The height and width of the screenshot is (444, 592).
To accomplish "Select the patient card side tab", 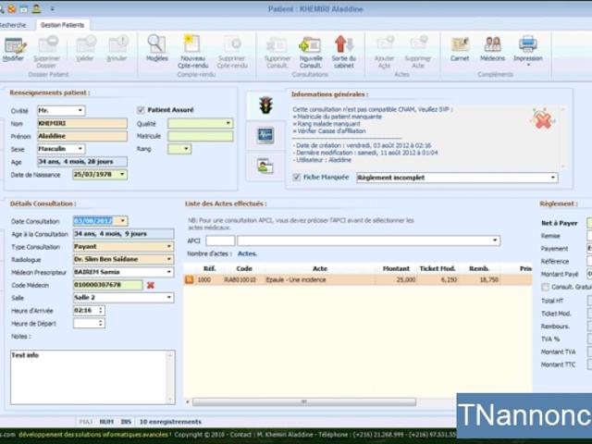I will coord(265,166).
